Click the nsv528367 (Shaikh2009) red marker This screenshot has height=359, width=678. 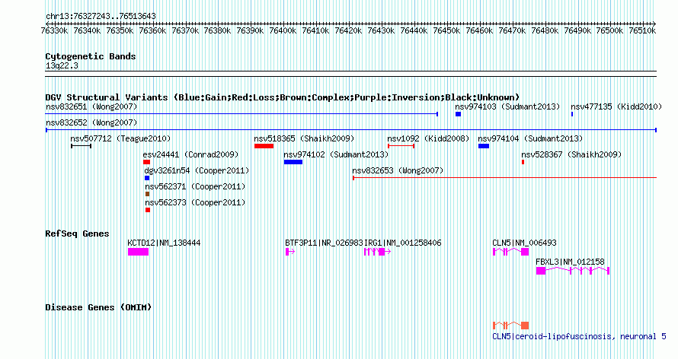[x=523, y=162]
